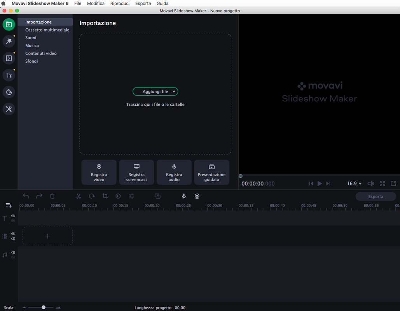400x311 pixels.
Task: Zoom out timeline with small mountain icon
Action: pos(24,308)
